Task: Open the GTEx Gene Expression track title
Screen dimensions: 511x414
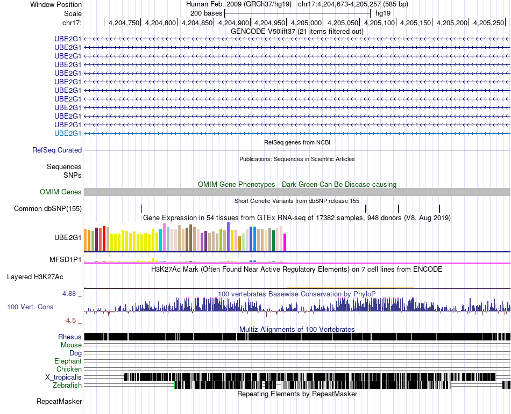Action: click(x=297, y=217)
